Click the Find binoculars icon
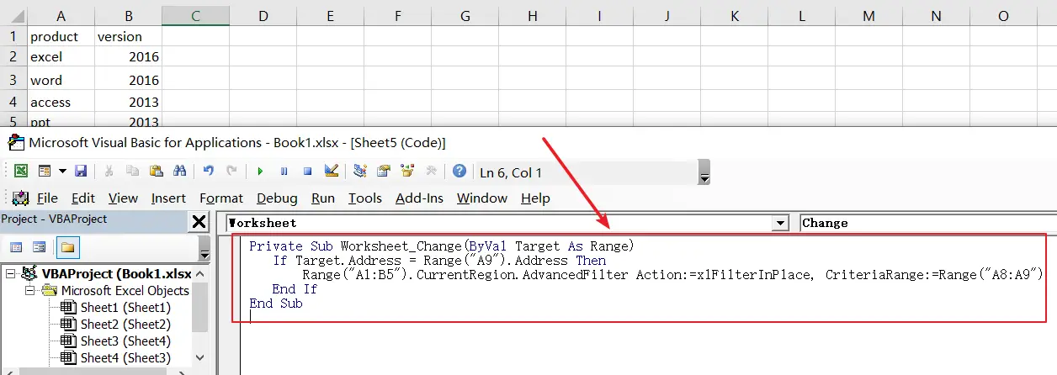This screenshot has height=375, width=1057. tap(179, 171)
